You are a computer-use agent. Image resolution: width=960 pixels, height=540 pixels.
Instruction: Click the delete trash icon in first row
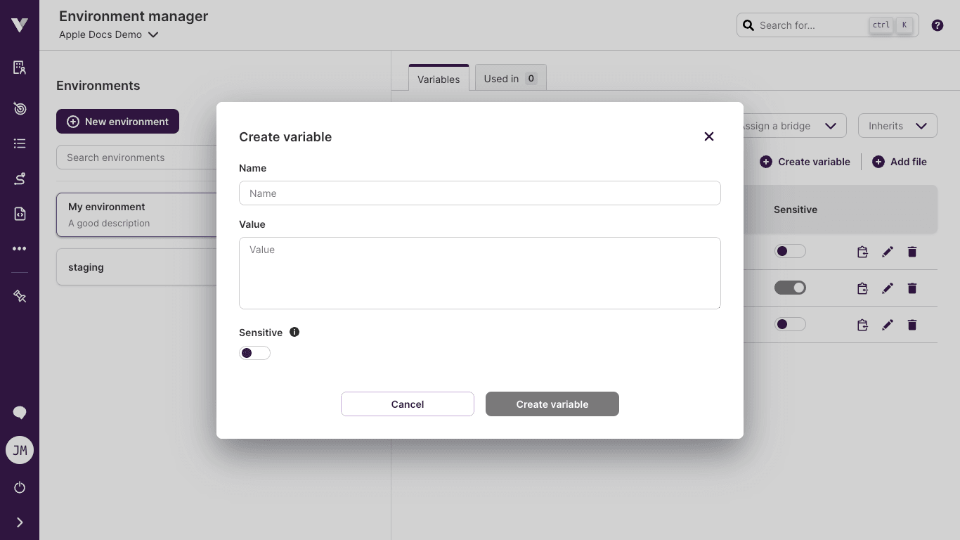point(912,252)
